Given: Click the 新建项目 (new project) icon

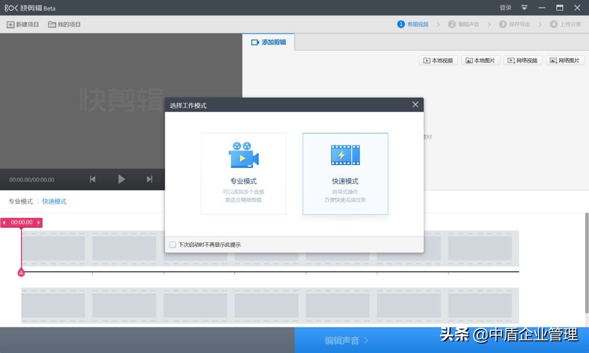Looking at the screenshot, I should [10, 24].
